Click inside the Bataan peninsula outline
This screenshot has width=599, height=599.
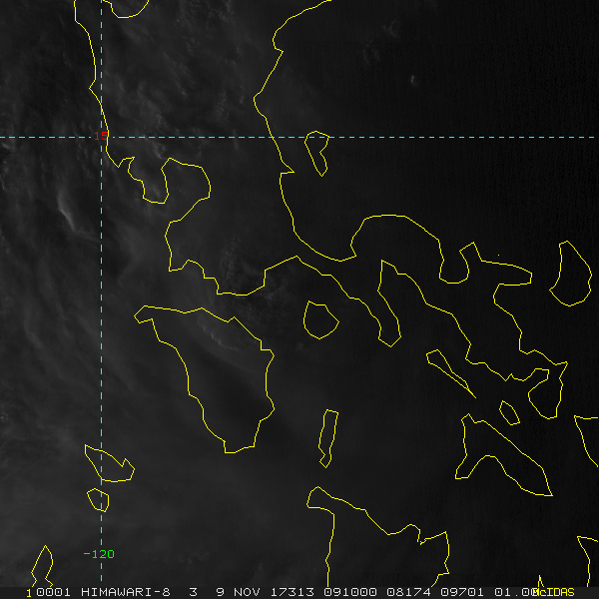(151, 184)
